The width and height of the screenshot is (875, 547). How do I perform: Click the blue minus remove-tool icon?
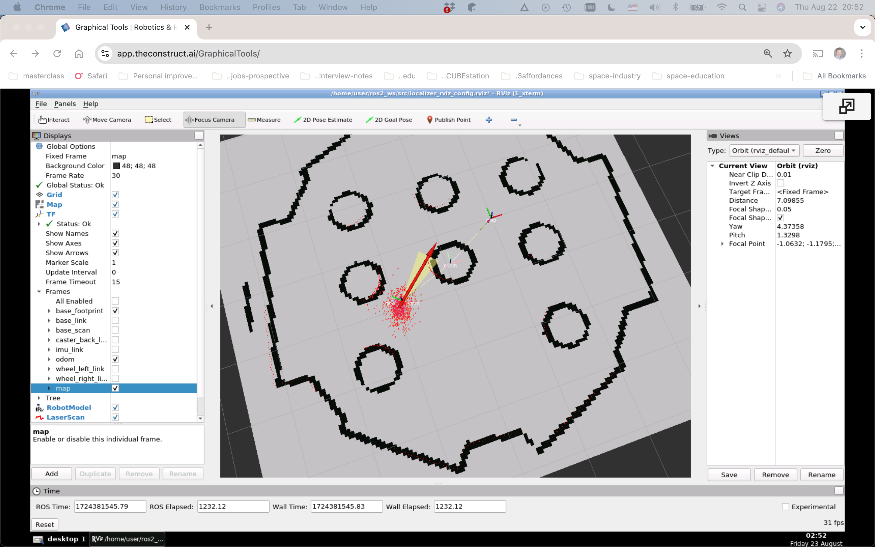pos(514,120)
